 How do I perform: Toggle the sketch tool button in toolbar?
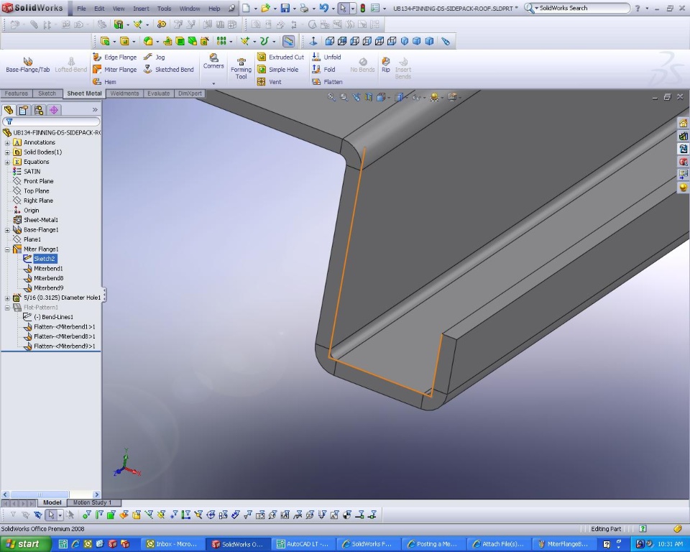[288, 42]
